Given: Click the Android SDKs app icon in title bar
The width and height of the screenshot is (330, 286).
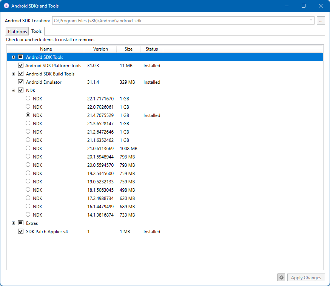Looking at the screenshot, I should point(6,6).
